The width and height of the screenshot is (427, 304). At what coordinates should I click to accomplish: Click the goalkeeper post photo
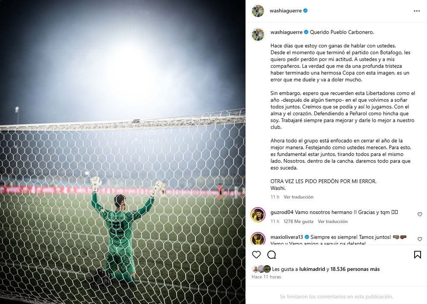(x=123, y=152)
